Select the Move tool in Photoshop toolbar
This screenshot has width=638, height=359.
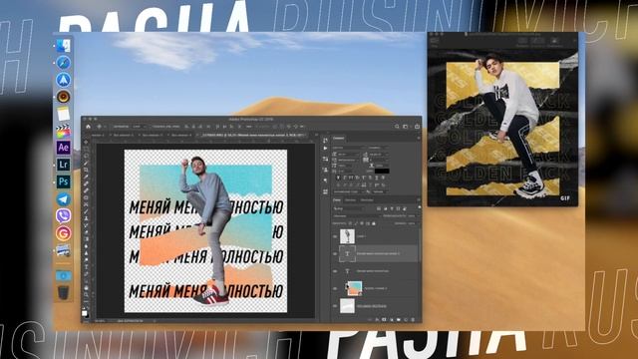(86, 142)
